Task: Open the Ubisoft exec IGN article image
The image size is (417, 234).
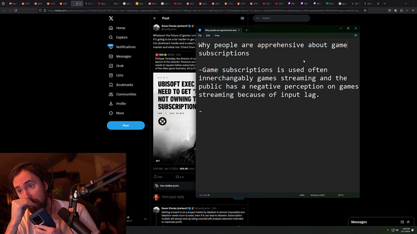Action: pyautogui.click(x=175, y=118)
